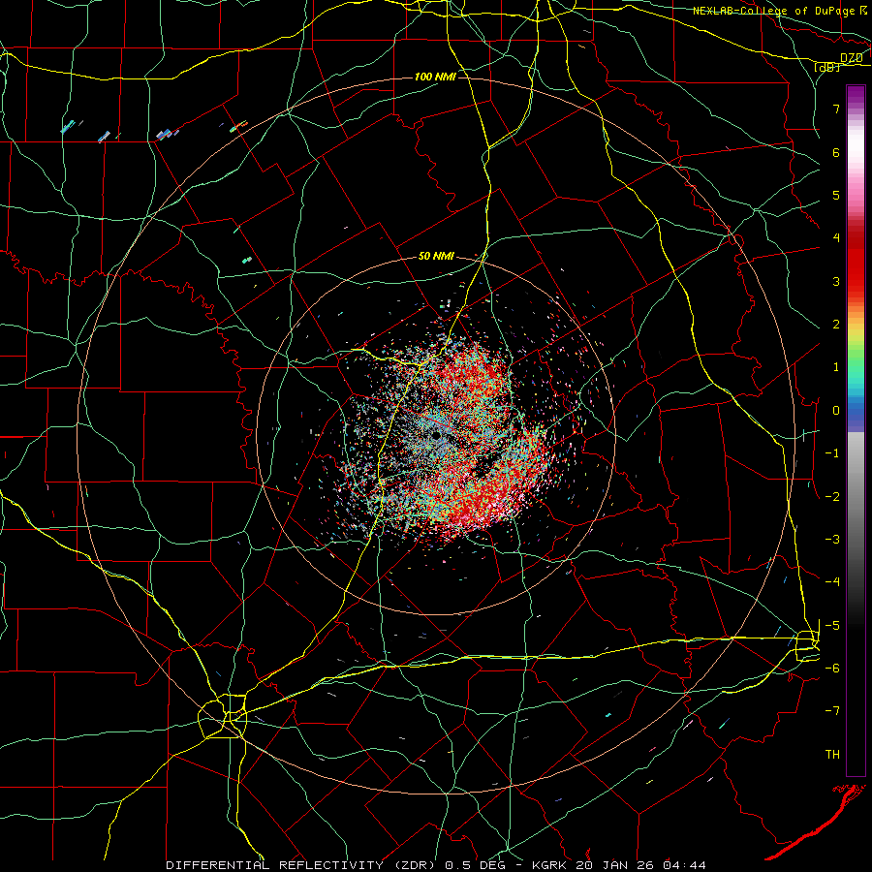Click the "100 NMI" range ring label
This screenshot has height=872, width=872.
435,77
